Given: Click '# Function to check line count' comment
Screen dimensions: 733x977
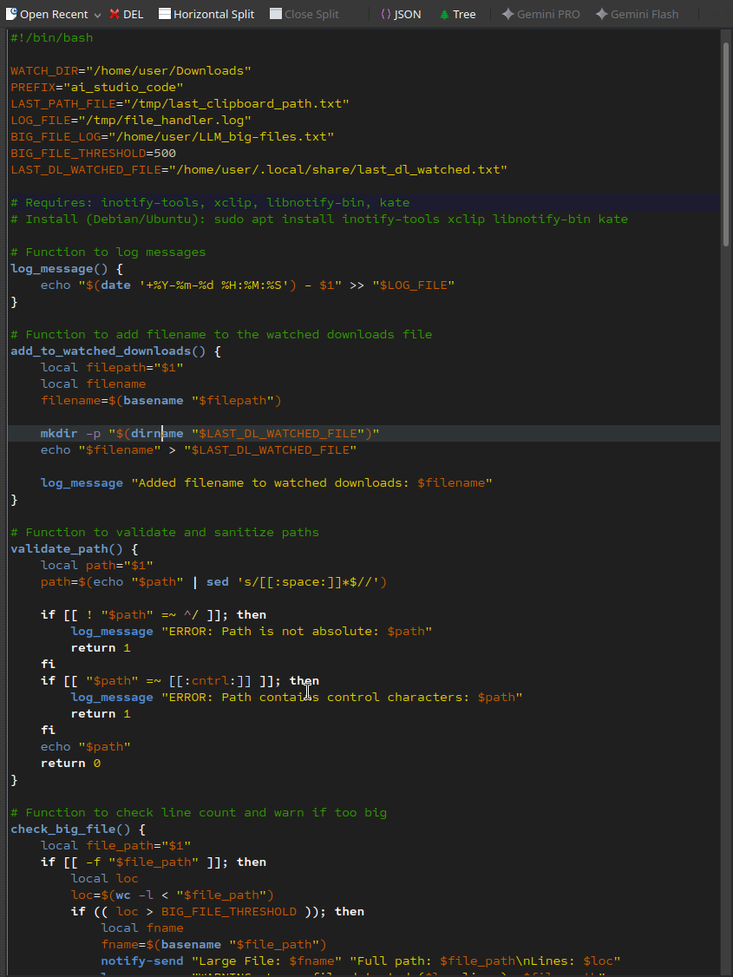Looking at the screenshot, I should coord(199,813).
